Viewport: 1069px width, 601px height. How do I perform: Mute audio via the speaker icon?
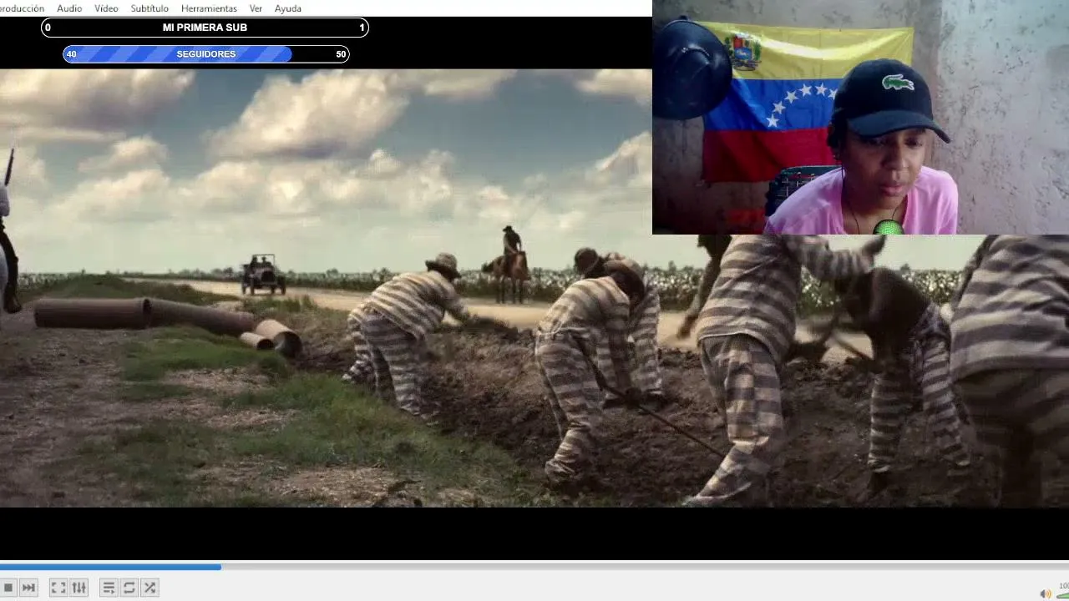click(x=1045, y=593)
